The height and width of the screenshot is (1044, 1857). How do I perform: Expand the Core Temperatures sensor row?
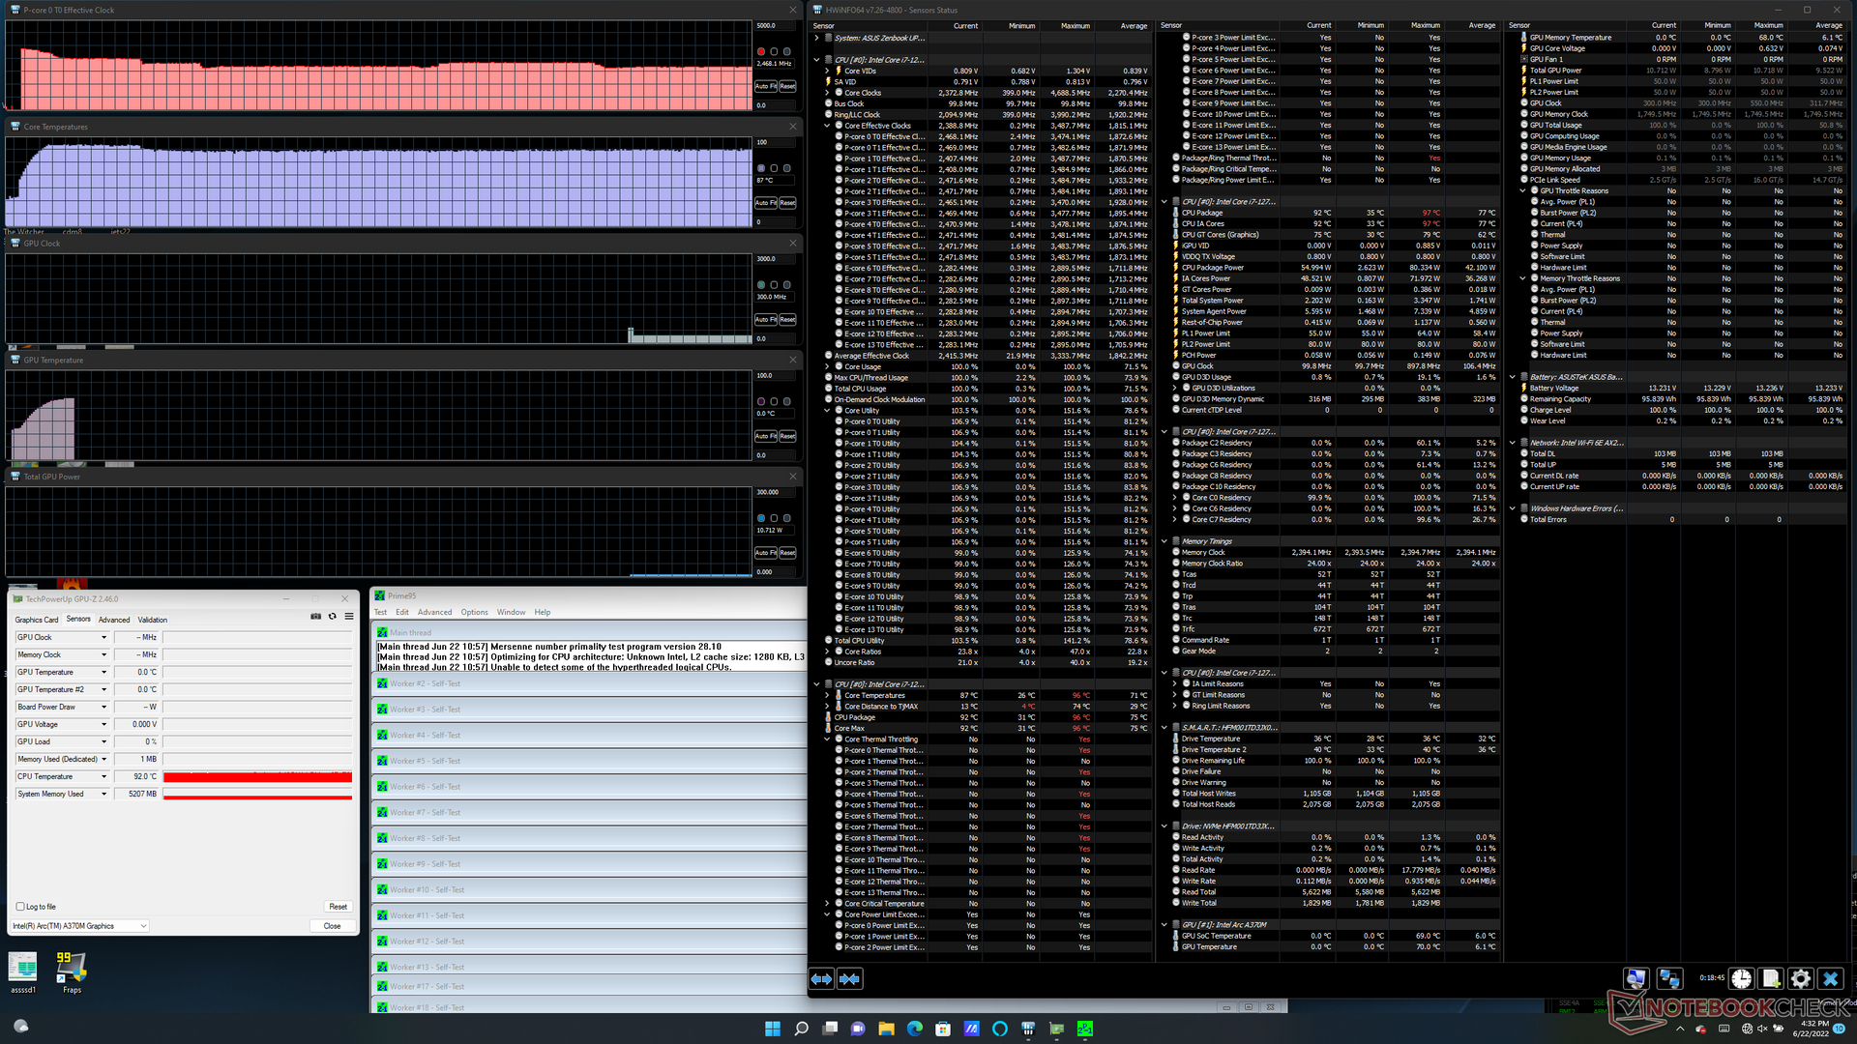(x=828, y=695)
